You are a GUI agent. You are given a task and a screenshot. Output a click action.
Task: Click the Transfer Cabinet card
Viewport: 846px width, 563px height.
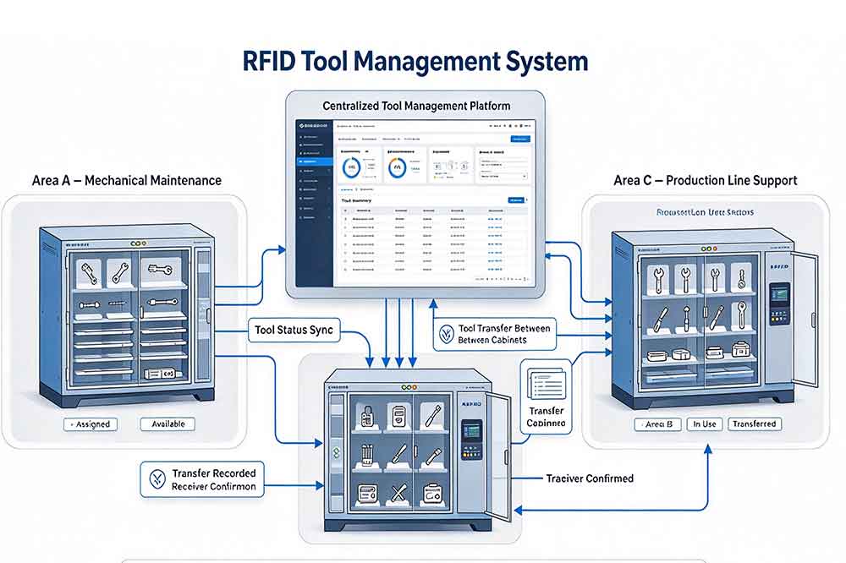click(546, 396)
